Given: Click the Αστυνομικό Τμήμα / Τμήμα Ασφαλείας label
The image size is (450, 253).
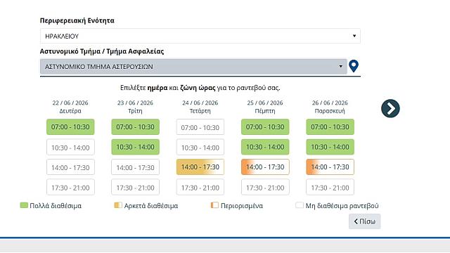Looking at the screenshot, I should [102, 51].
